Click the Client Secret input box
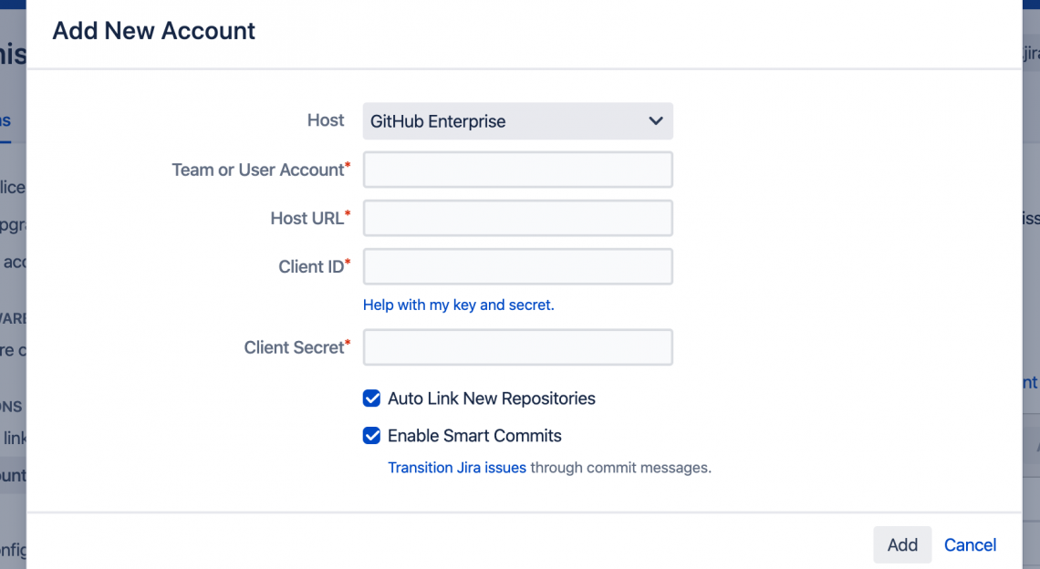1040x569 pixels. pos(517,347)
